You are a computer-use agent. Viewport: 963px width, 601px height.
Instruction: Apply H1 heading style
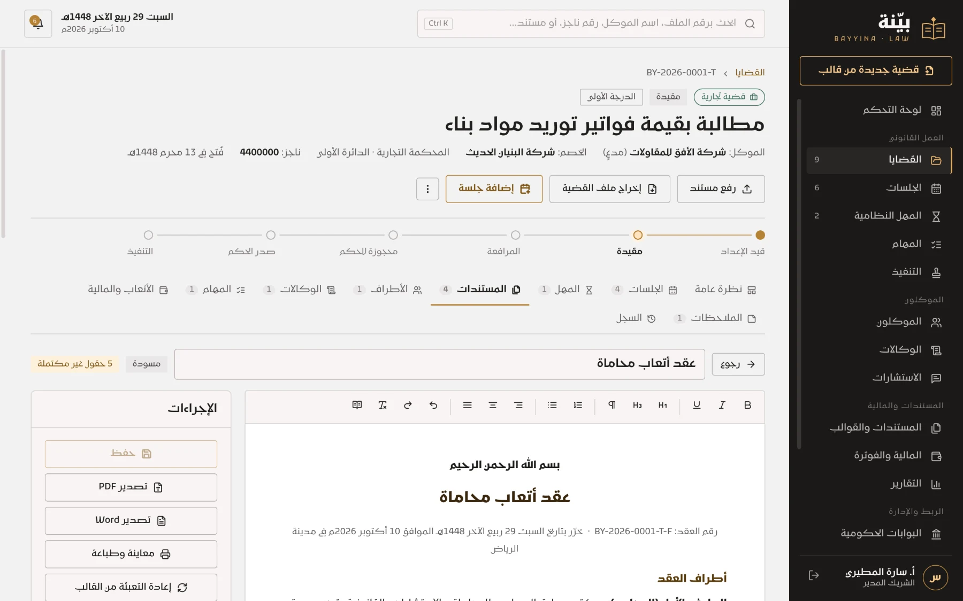click(662, 405)
